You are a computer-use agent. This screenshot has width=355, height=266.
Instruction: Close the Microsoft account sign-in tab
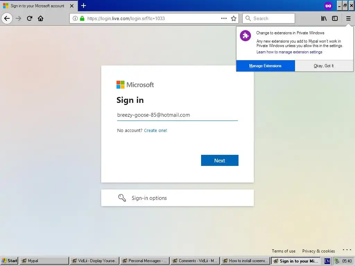coord(72,6)
